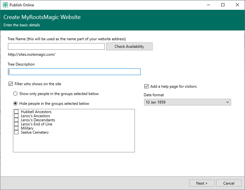Uncheck Filter who shows on the site
Viewport: 245px width, 190px height.
[x=10, y=84]
